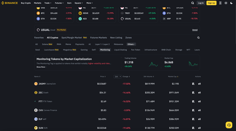Open the Others category dropdown
236x131 pixels.
131,44
